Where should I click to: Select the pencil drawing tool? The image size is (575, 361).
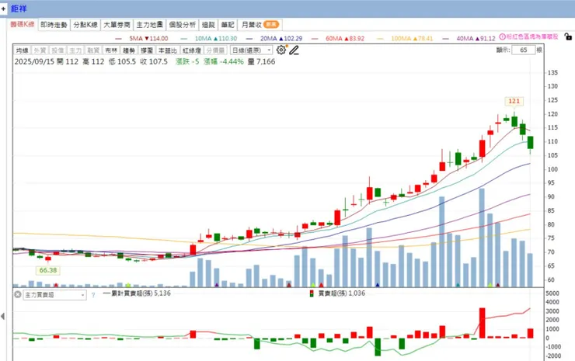coord(294,50)
